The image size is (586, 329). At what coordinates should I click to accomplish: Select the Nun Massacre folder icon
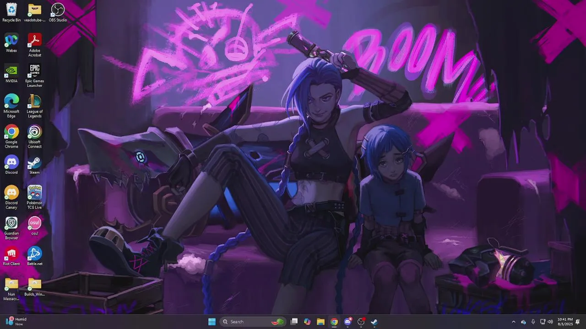[x=11, y=289]
